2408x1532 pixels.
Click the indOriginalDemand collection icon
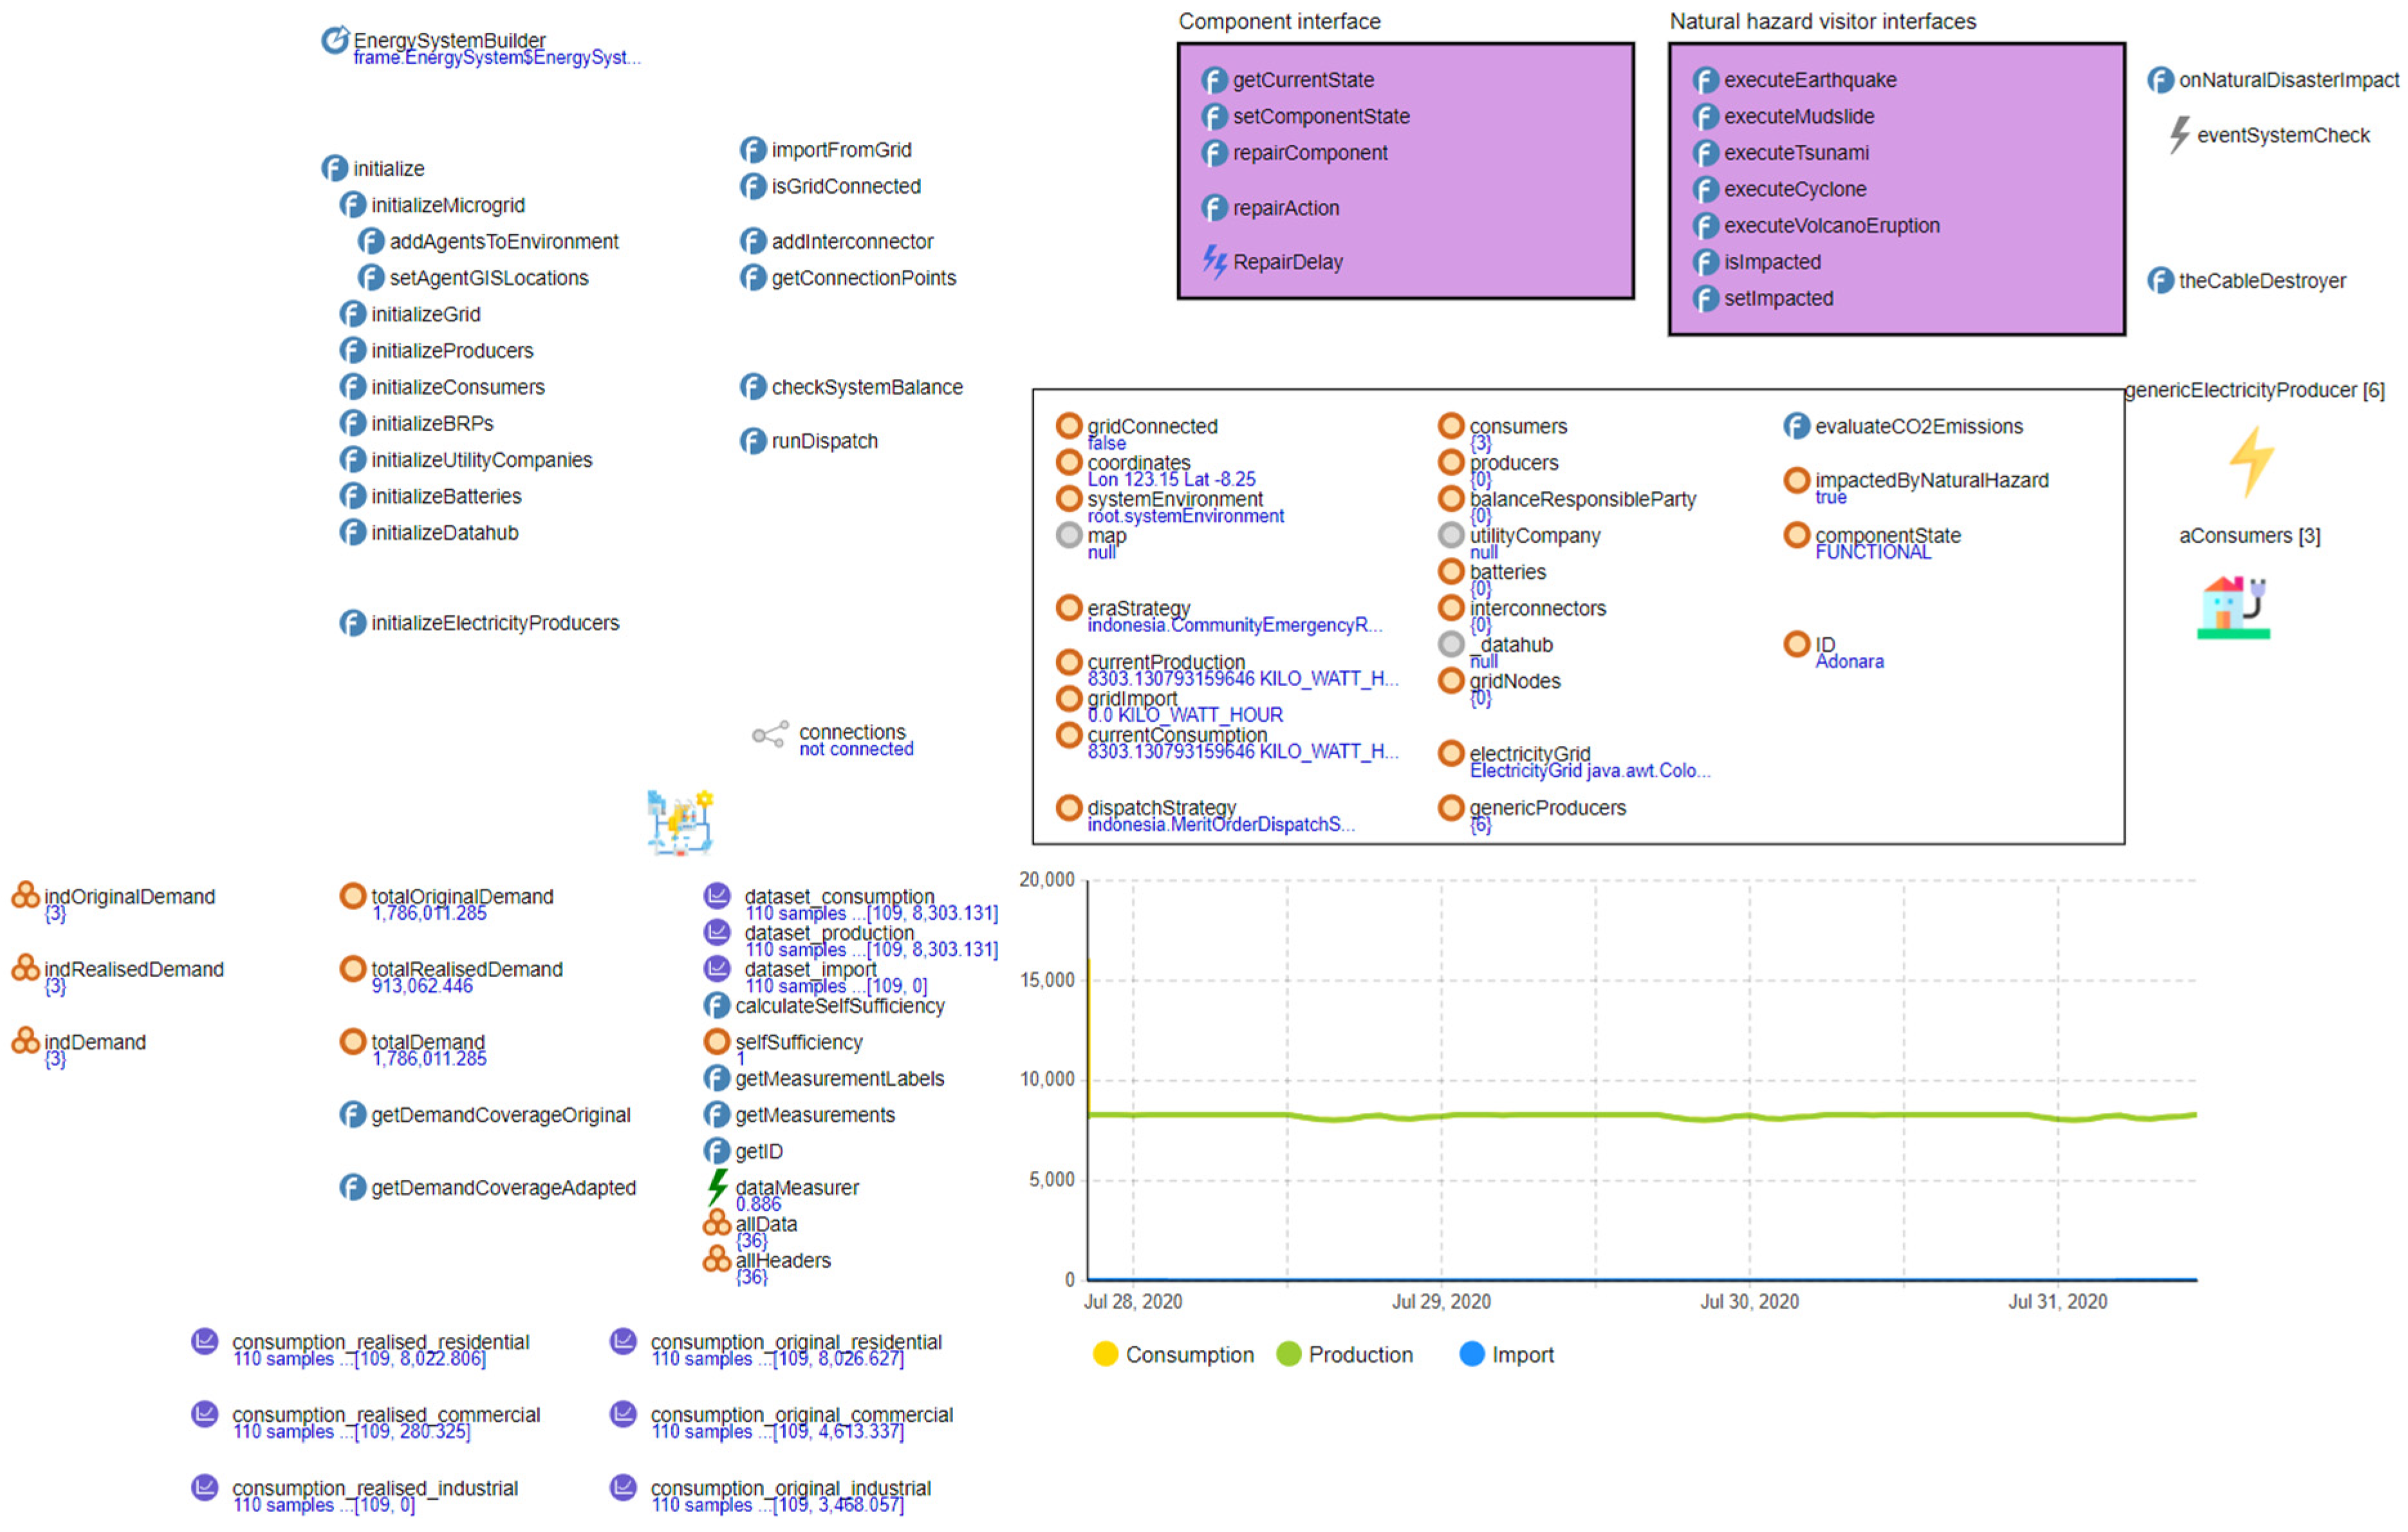pyautogui.click(x=25, y=895)
